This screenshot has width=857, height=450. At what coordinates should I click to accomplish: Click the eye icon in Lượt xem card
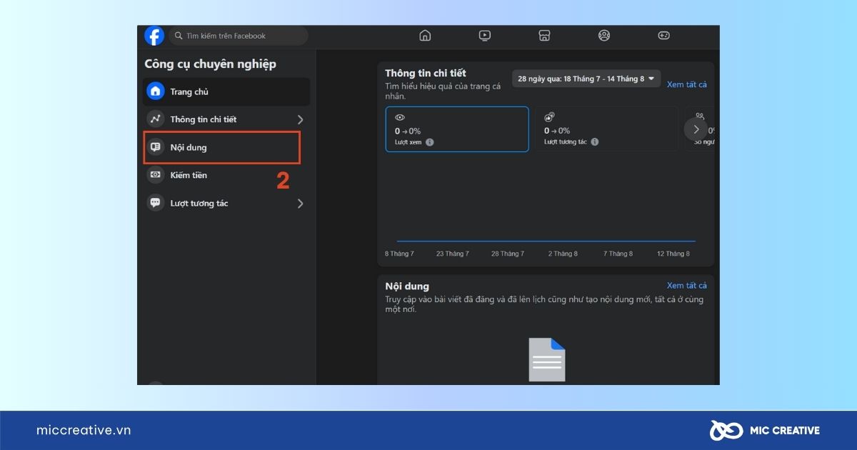(x=400, y=117)
